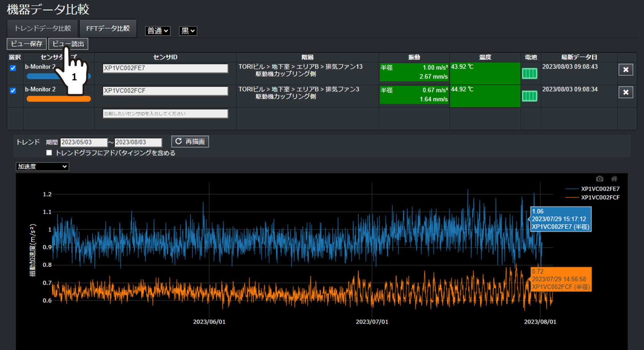The width and height of the screenshot is (644, 350).
Task: Click the 2023/08/01 x-axis label
Action: pos(540,322)
